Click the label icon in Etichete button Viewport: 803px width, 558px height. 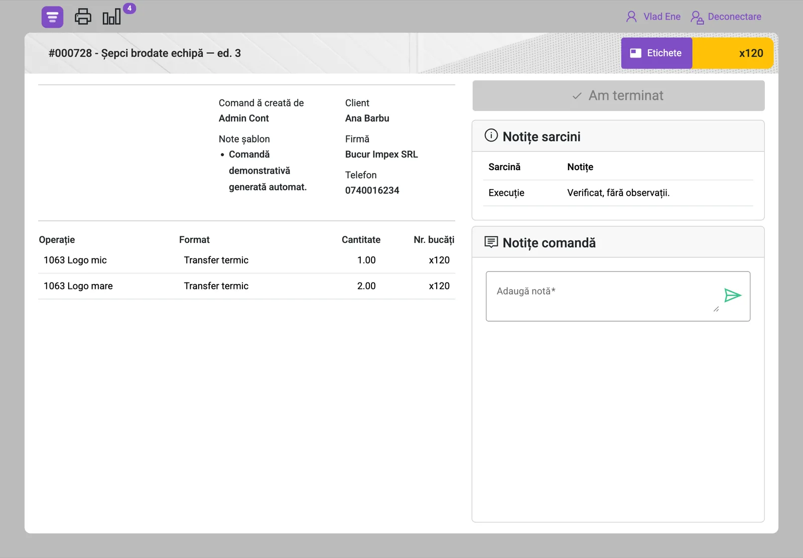pos(635,53)
